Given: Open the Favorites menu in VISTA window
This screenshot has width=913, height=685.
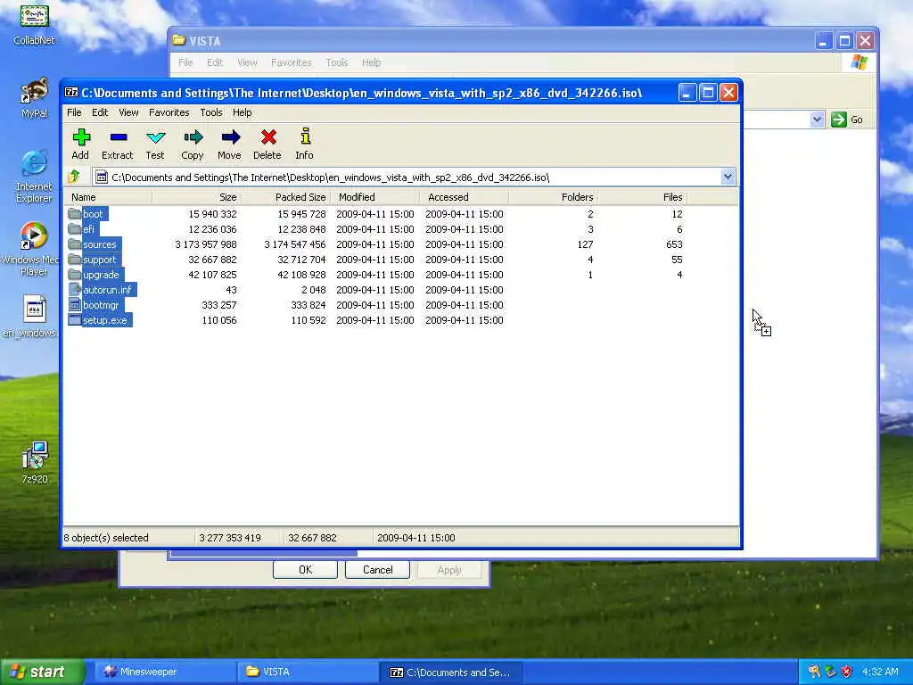Looking at the screenshot, I should [x=292, y=62].
